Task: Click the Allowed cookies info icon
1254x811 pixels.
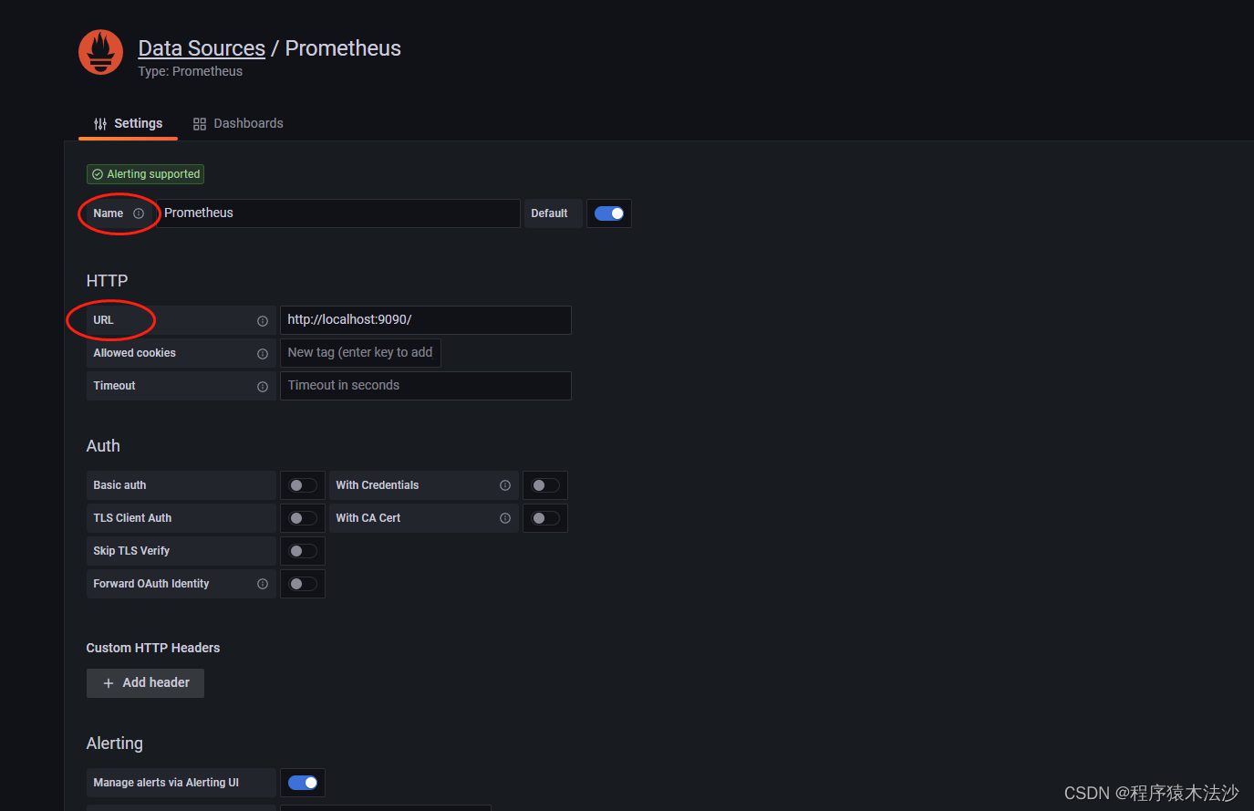Action: (x=263, y=354)
